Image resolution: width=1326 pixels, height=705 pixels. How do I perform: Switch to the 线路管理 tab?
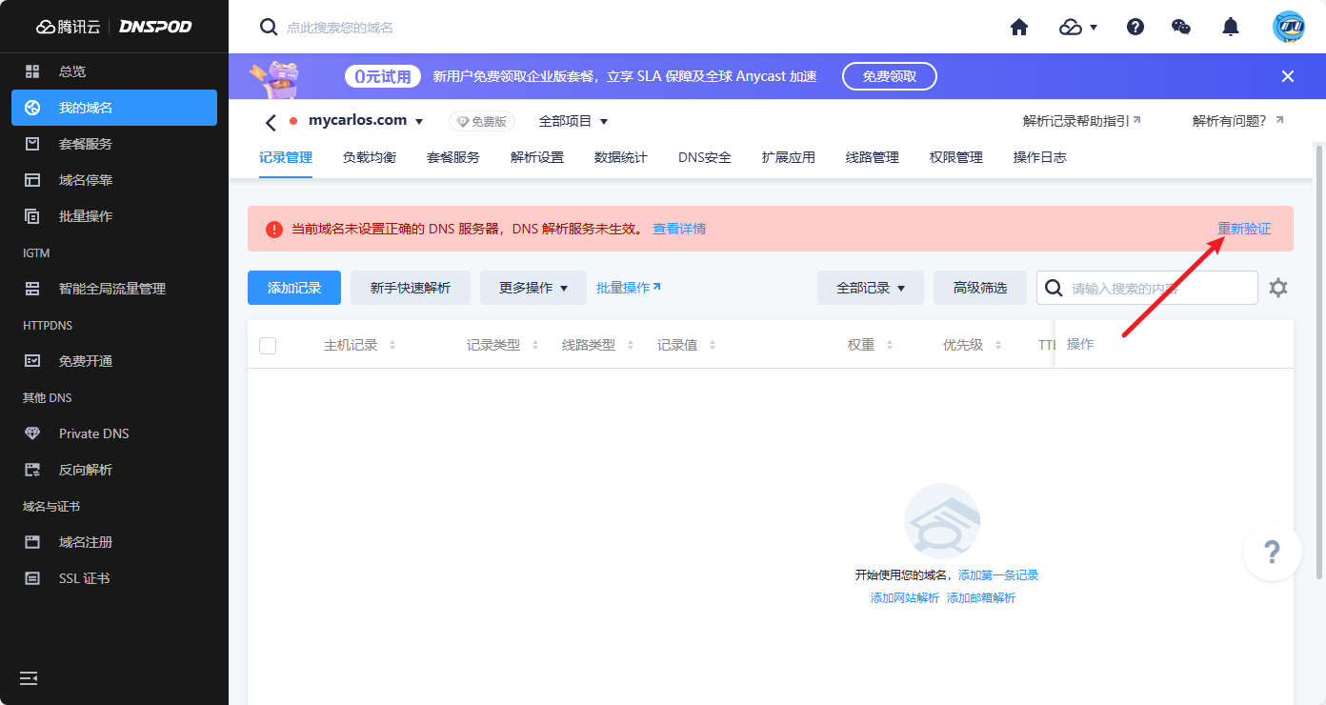(873, 157)
